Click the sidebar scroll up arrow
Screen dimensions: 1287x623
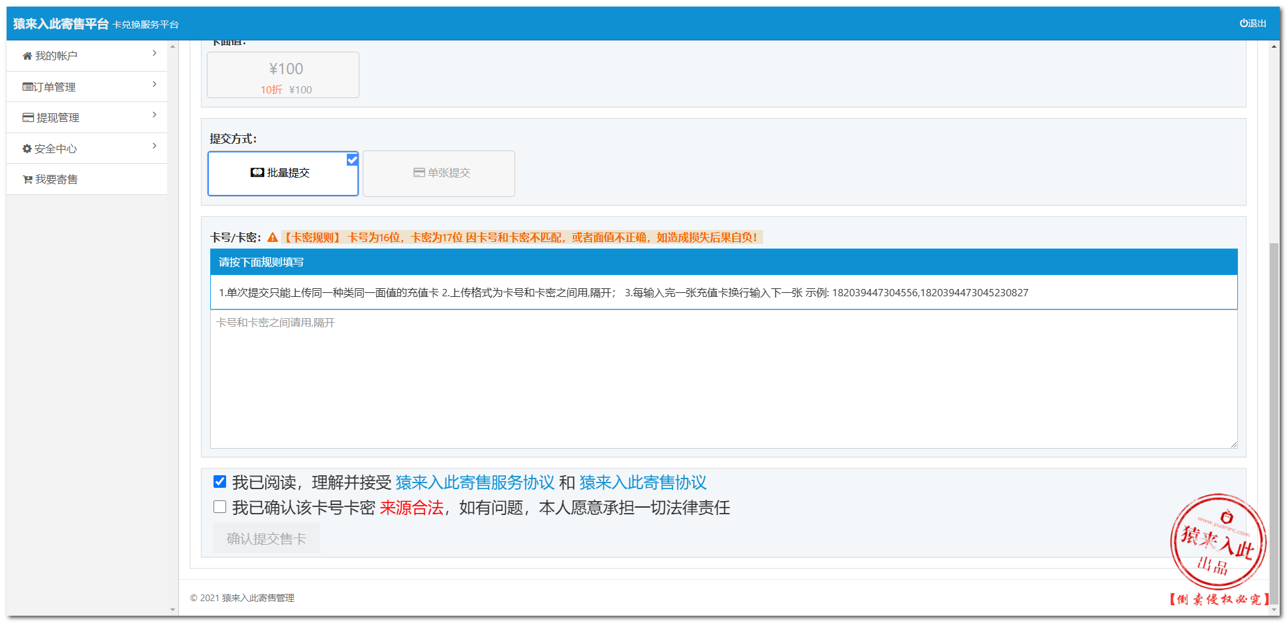[173, 46]
